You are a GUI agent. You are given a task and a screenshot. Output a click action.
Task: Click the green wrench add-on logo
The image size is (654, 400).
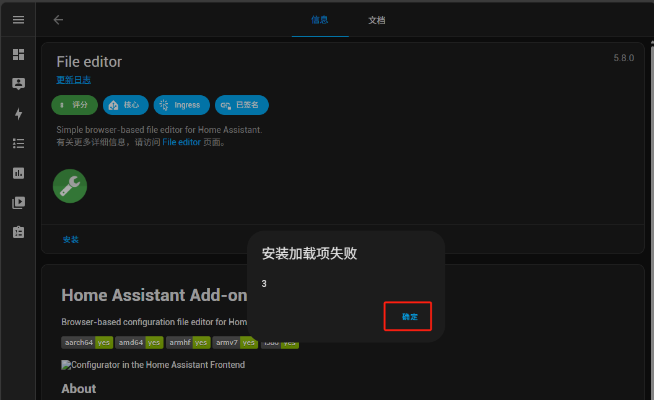(70, 186)
